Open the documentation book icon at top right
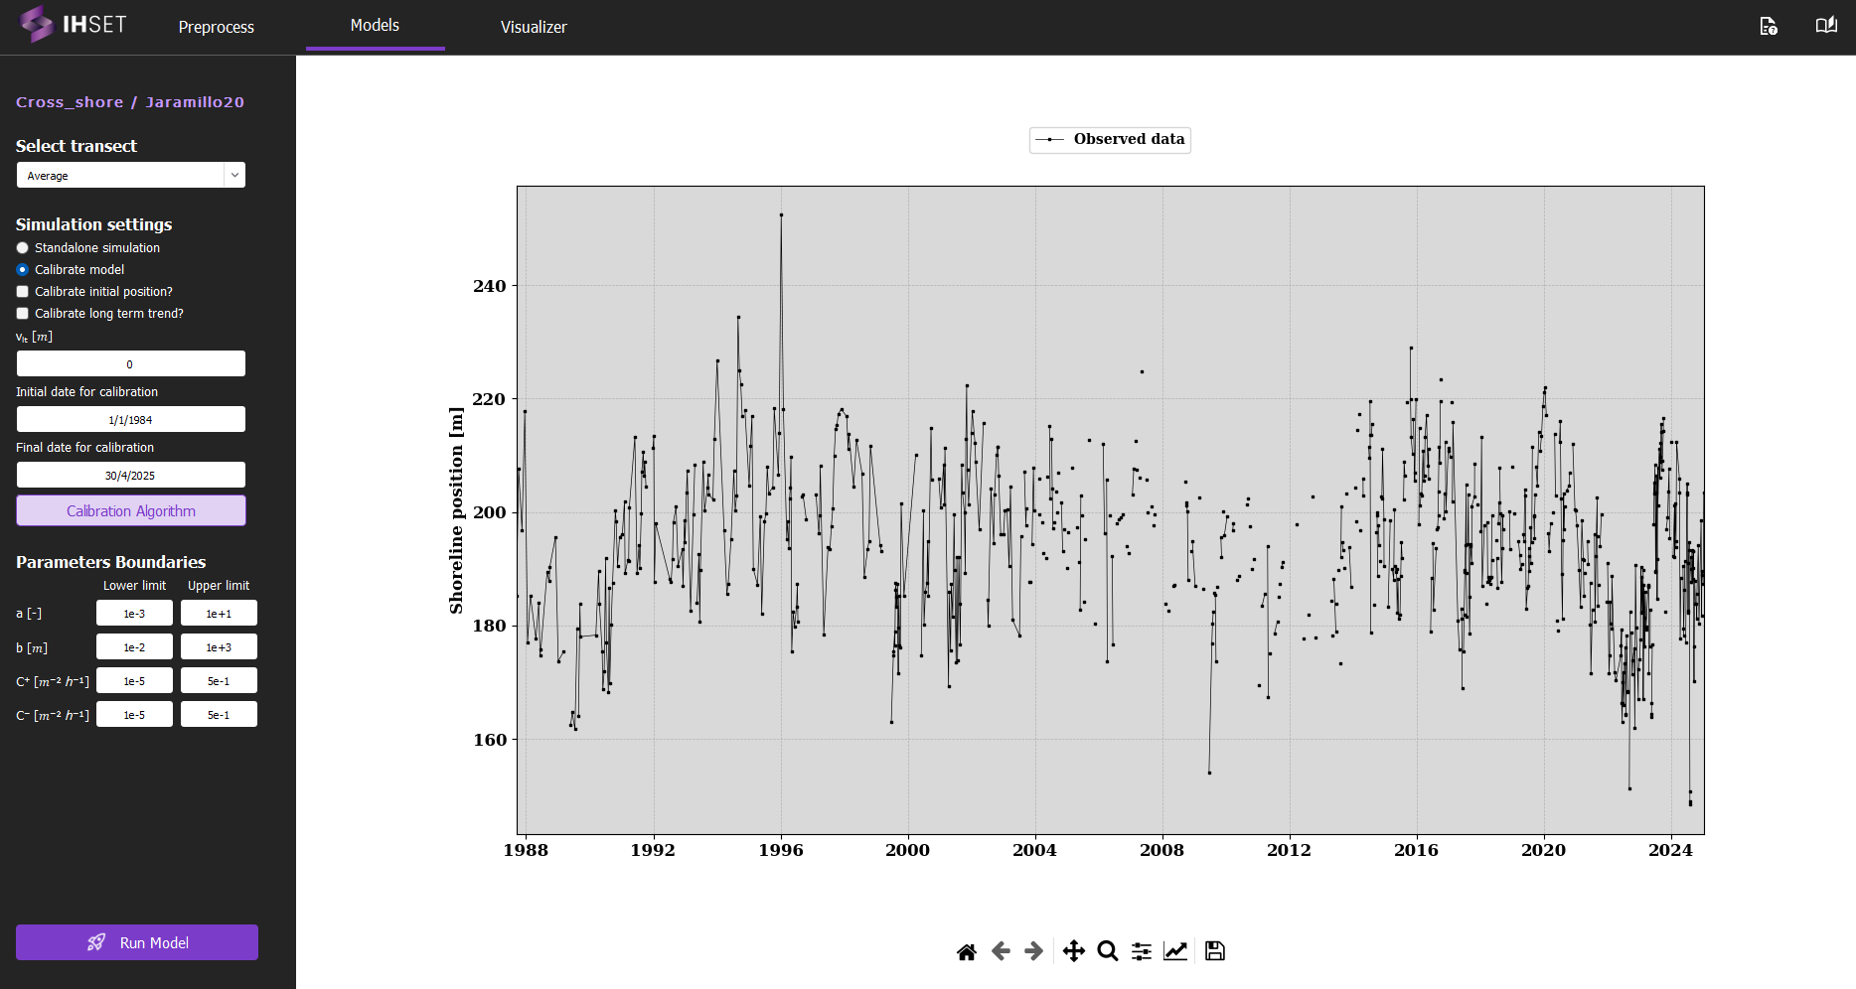 point(1826,25)
